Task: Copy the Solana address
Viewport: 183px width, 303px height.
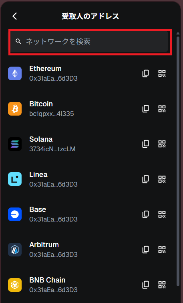Action: (x=146, y=144)
